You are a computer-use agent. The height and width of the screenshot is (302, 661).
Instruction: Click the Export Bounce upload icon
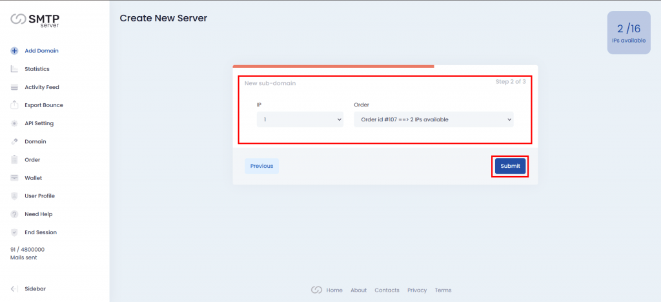pos(14,105)
